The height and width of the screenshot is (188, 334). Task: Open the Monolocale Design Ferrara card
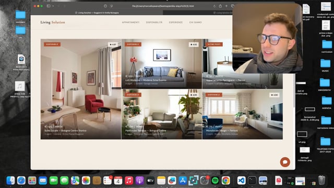tap(243, 114)
